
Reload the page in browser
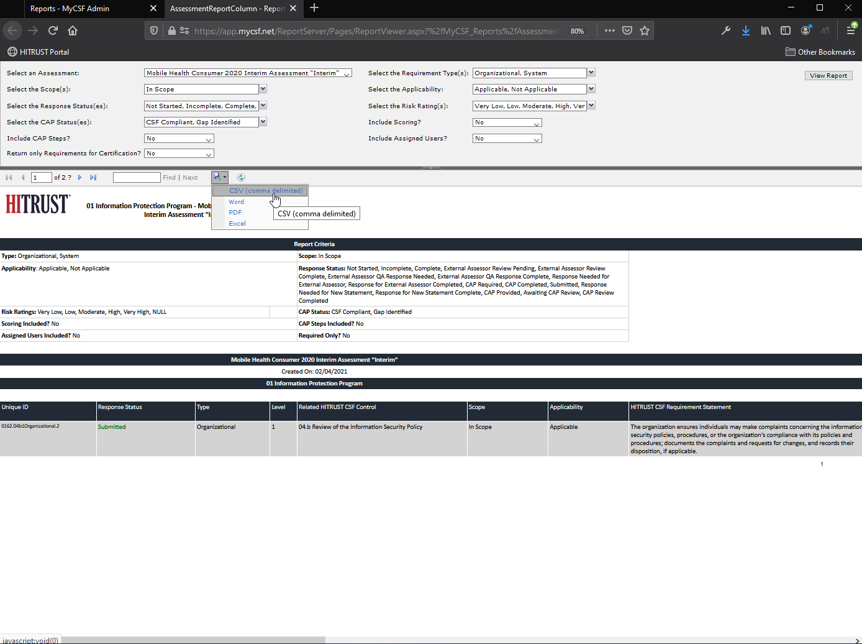[x=53, y=30]
